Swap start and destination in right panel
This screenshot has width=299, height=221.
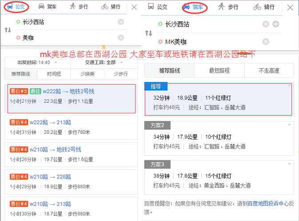tap(148, 33)
